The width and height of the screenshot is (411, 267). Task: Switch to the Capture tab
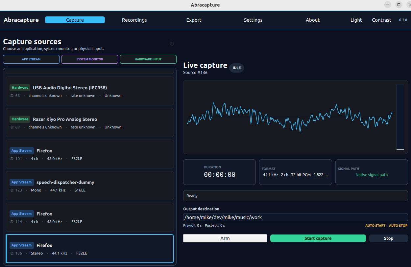pos(75,20)
